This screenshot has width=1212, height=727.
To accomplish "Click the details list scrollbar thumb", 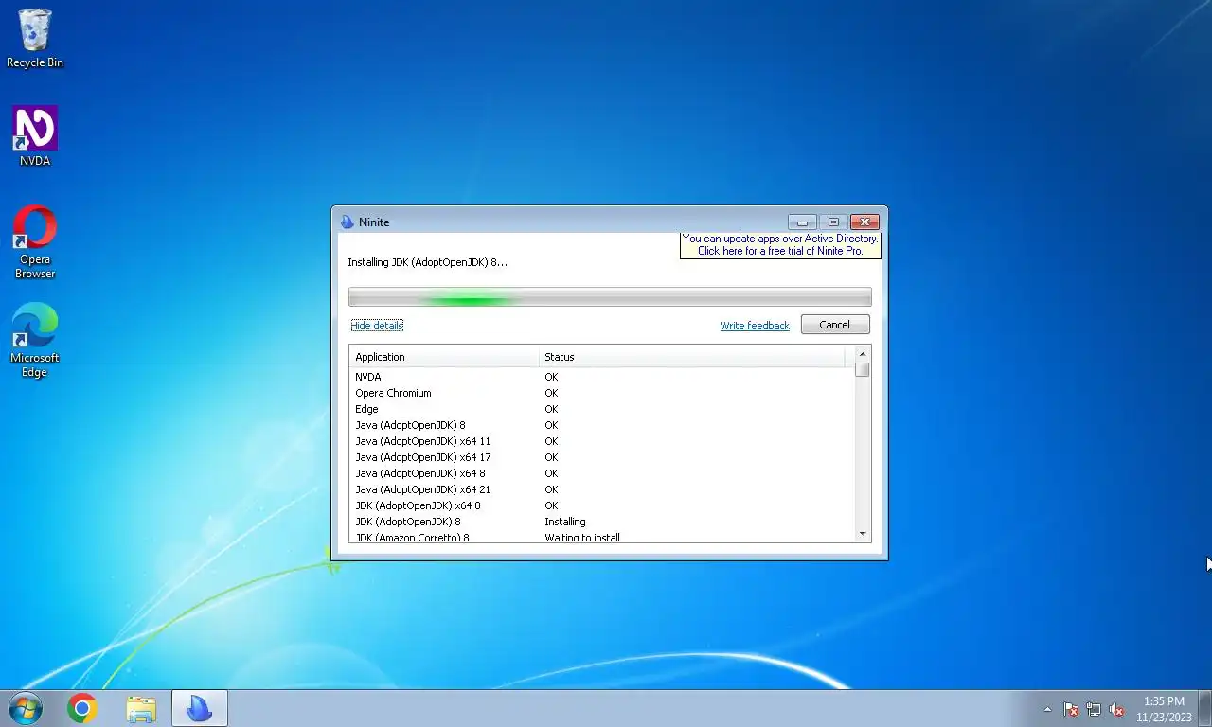I will (862, 369).
